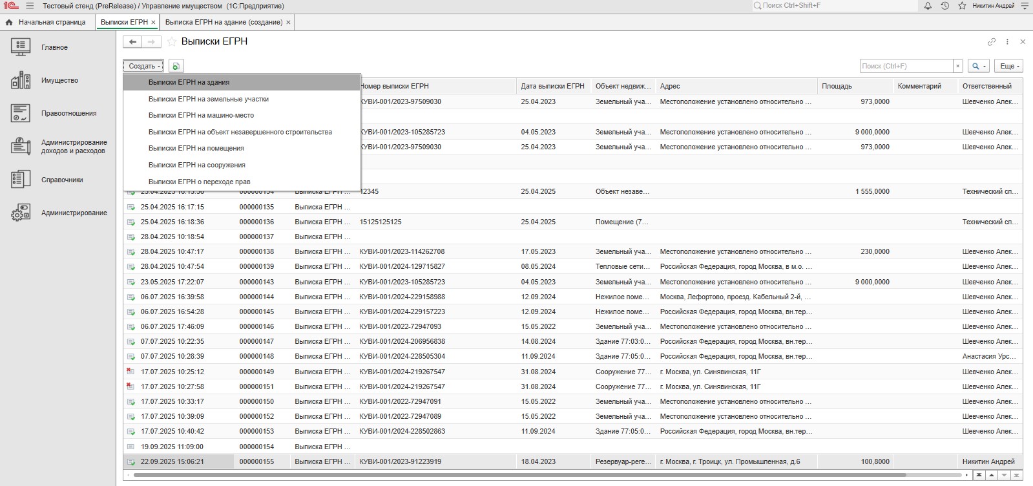Image resolution: width=1033 pixels, height=486 pixels.
Task: Collapse the Создать dropdown button
Action: click(x=143, y=66)
